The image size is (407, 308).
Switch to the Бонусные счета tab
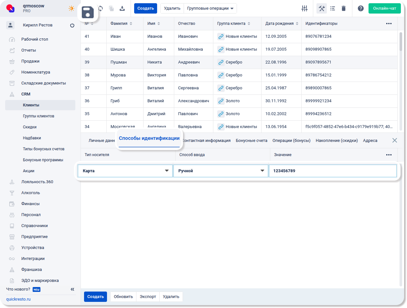252,141
